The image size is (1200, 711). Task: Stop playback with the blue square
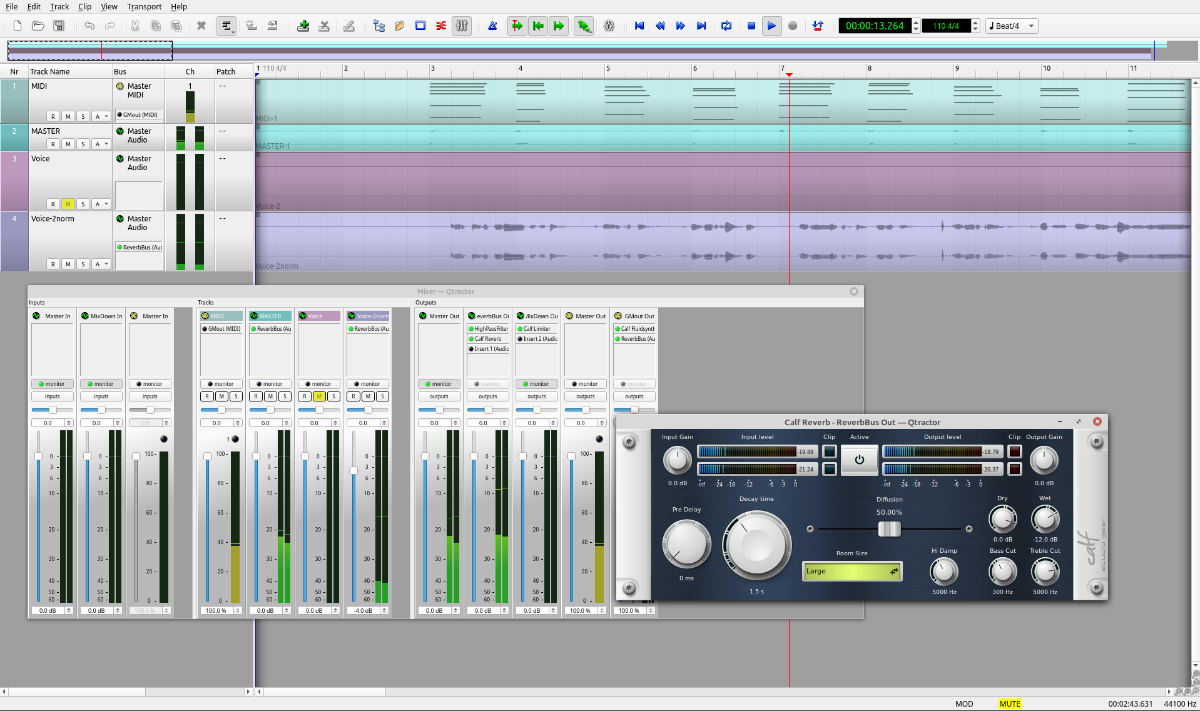[751, 26]
